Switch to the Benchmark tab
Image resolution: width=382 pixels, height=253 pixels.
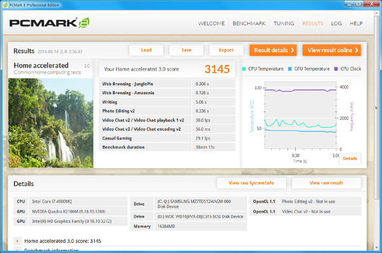[x=249, y=24]
